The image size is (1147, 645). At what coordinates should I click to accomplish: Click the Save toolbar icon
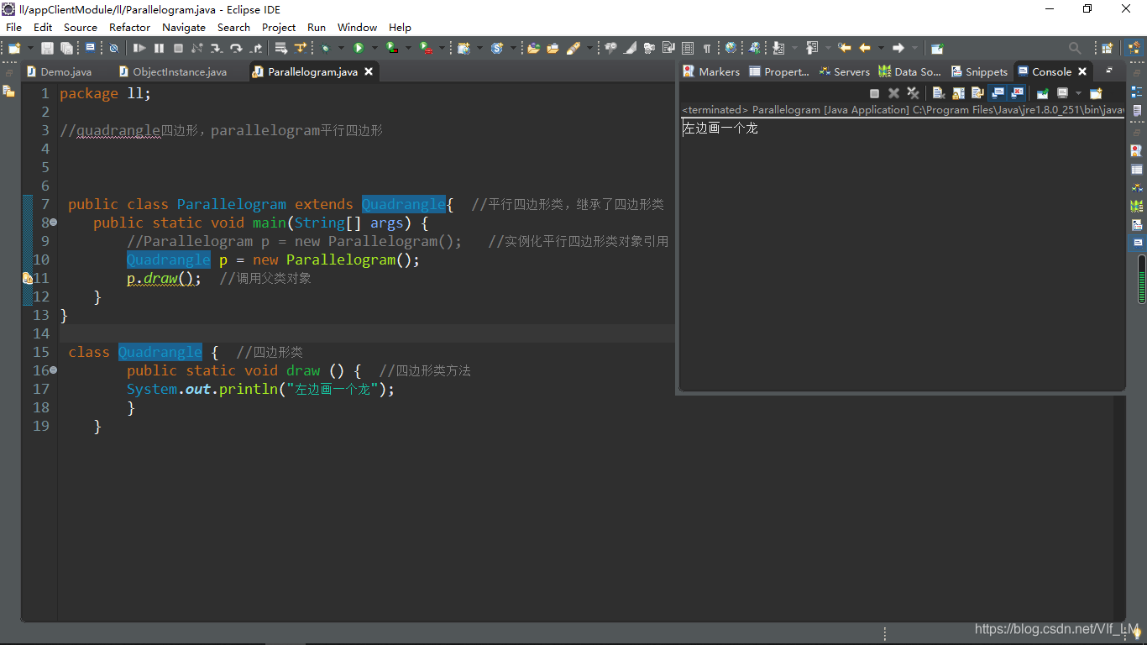click(x=46, y=48)
